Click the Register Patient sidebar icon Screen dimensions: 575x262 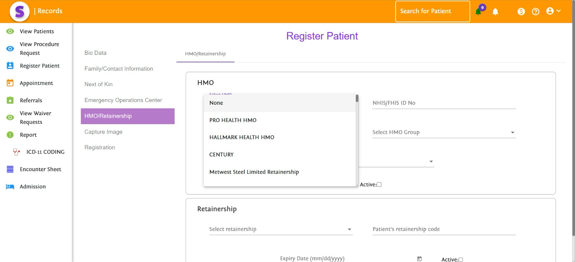(x=10, y=66)
